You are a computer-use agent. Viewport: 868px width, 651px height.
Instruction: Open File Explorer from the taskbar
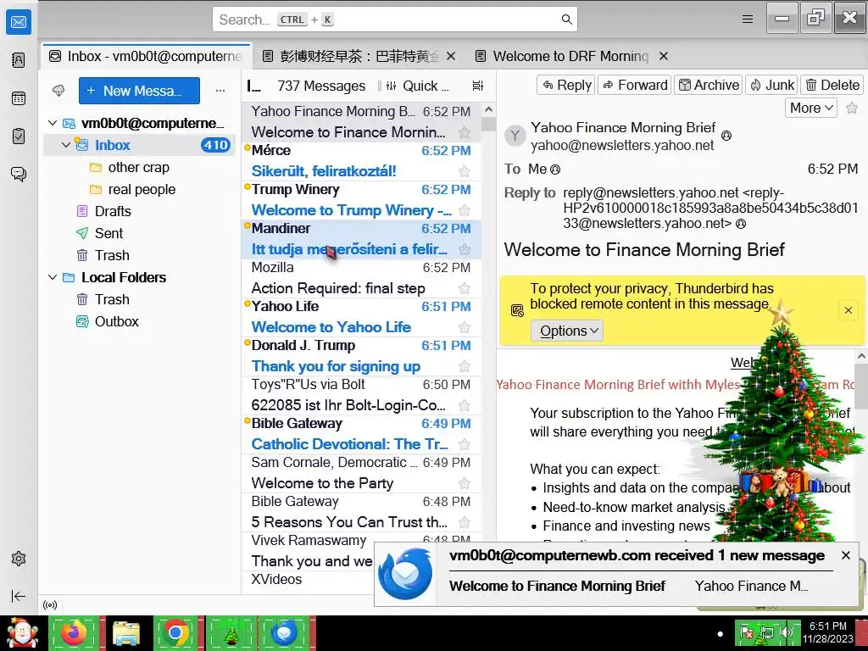(126, 632)
